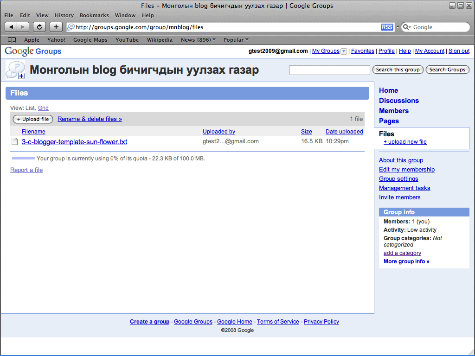The width and height of the screenshot is (475, 356).
Task: Click the Create a group footer link
Action: click(x=150, y=322)
